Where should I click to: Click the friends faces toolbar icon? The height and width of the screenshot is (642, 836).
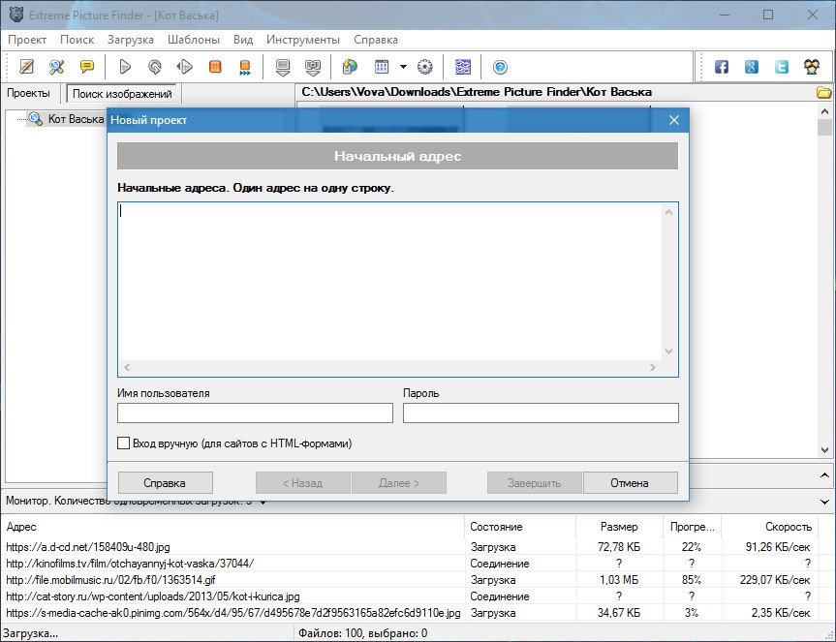pyautogui.click(x=812, y=67)
